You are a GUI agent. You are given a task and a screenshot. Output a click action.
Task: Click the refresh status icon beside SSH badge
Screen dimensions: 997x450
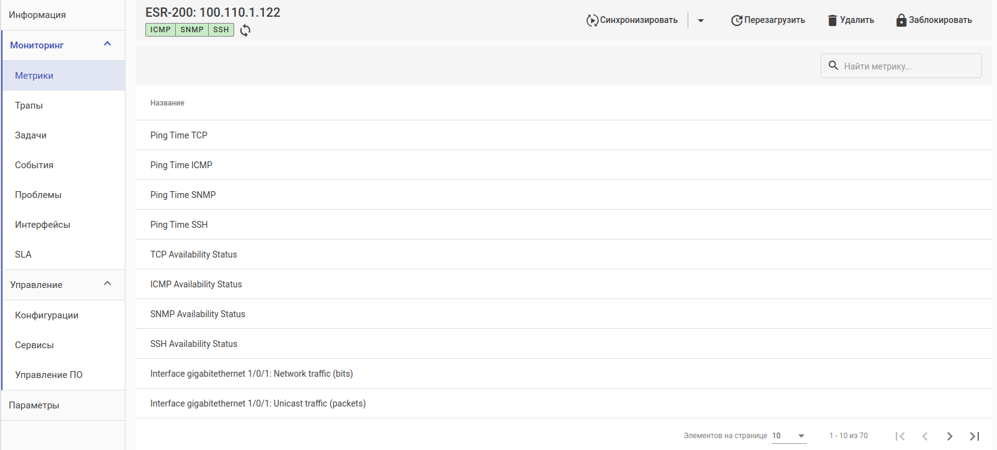[245, 30]
